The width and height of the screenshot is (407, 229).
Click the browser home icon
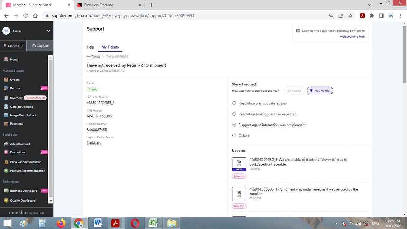click(x=35, y=16)
